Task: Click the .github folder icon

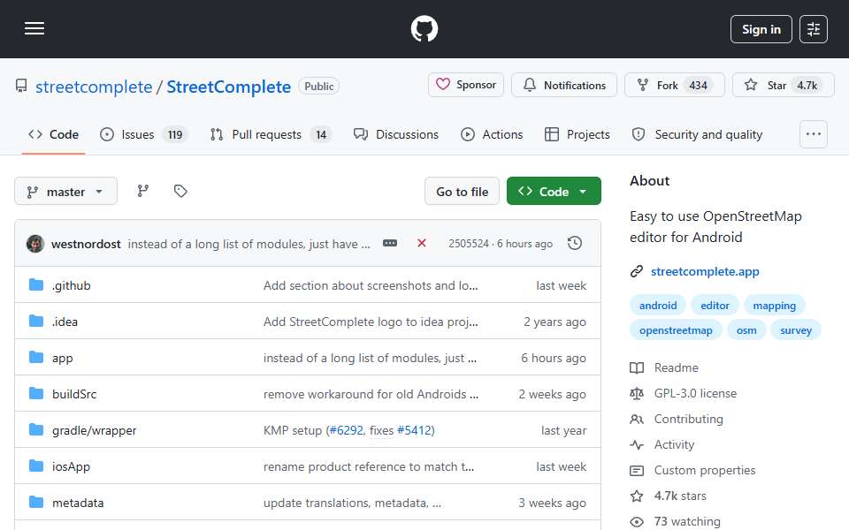Action: pyautogui.click(x=36, y=285)
